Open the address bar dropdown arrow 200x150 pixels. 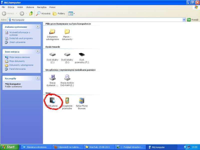pos(184,20)
